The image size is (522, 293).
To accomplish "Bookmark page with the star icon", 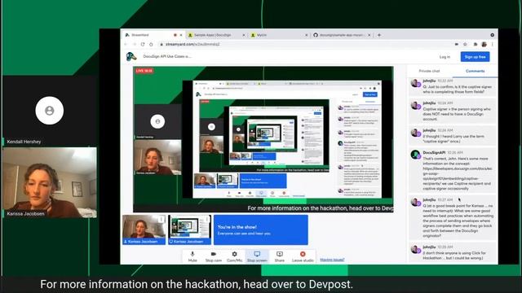I will coord(465,44).
